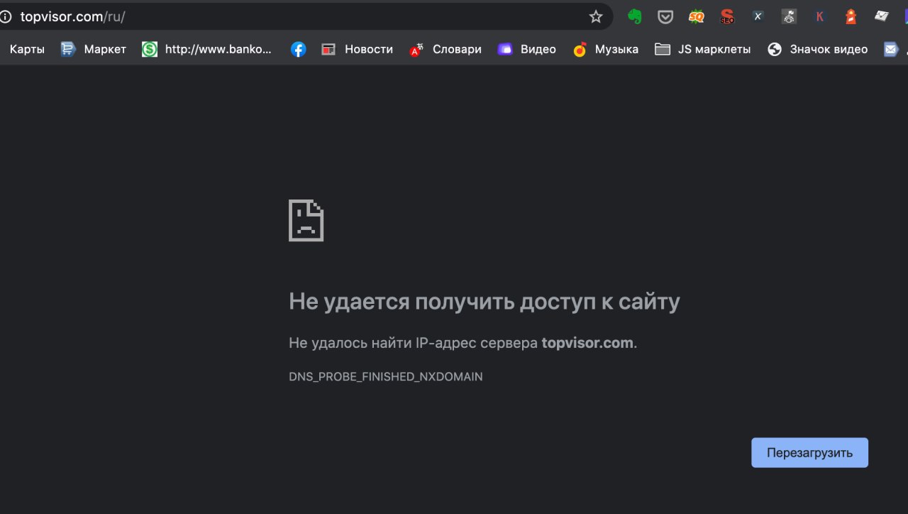Screen dimensions: 908x514
Task: Click the sad page error icon
Action: [306, 220]
